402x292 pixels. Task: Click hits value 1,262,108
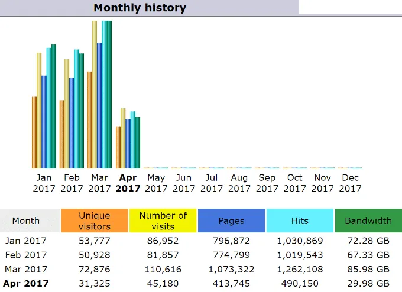(x=300, y=270)
